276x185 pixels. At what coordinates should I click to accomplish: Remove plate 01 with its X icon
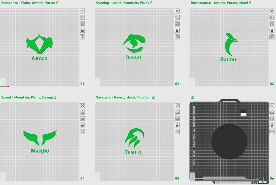point(82,11)
